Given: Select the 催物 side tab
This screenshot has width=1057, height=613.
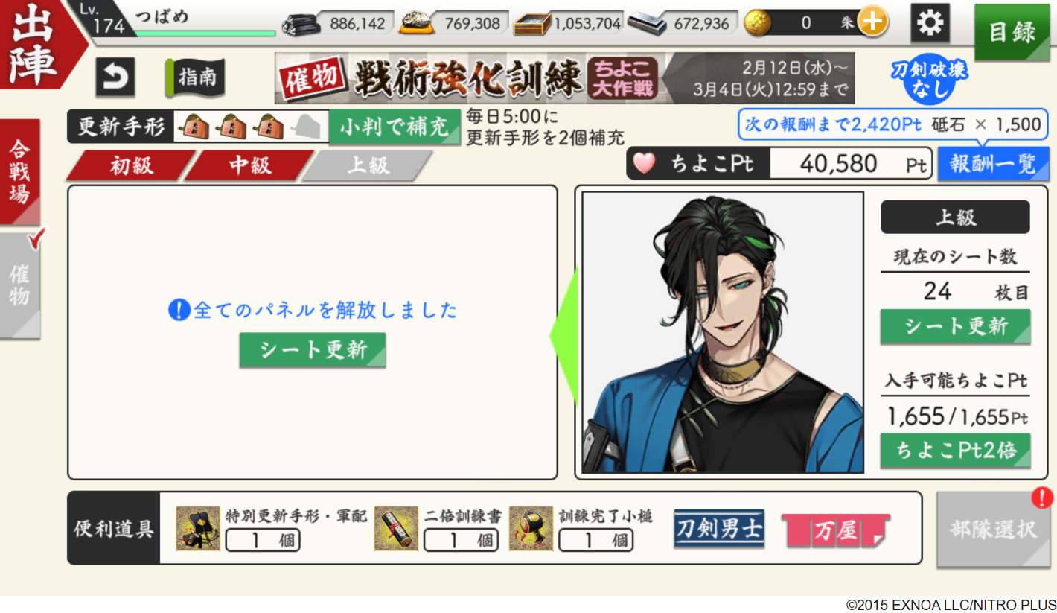Looking at the screenshot, I should (x=19, y=286).
